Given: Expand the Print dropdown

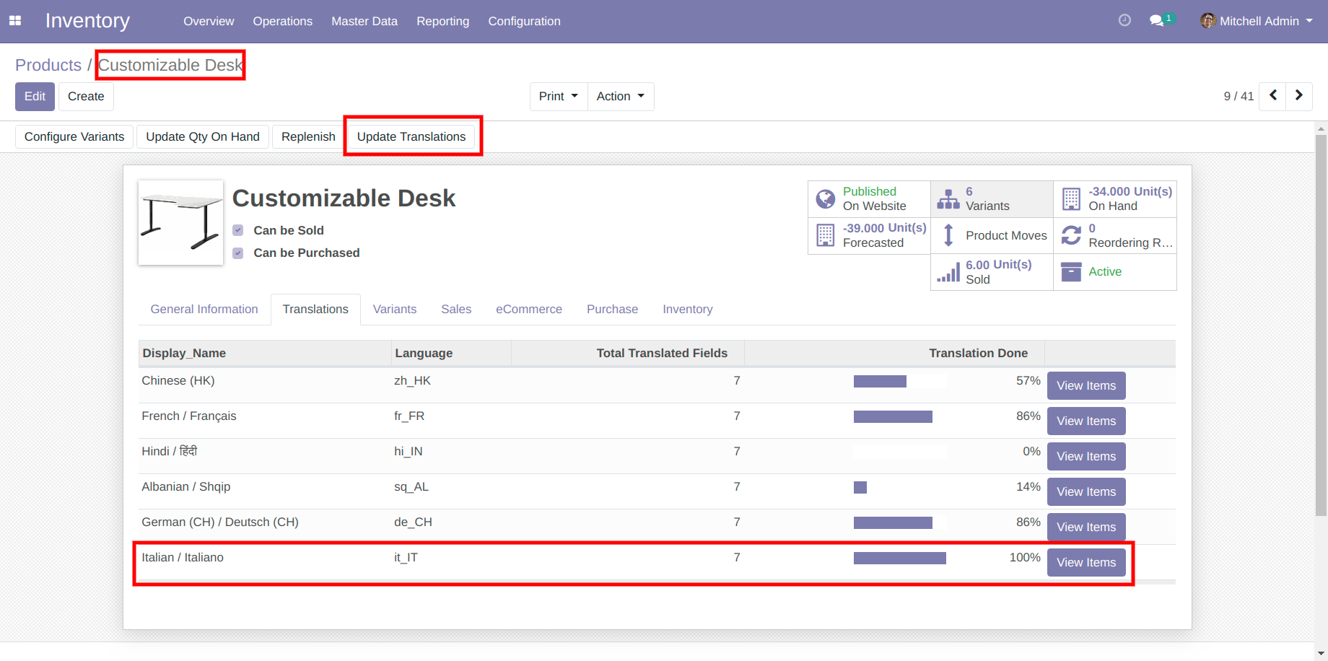Looking at the screenshot, I should tap(558, 97).
